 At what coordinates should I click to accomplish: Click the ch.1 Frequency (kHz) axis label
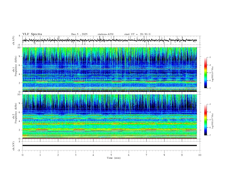click(15, 65)
